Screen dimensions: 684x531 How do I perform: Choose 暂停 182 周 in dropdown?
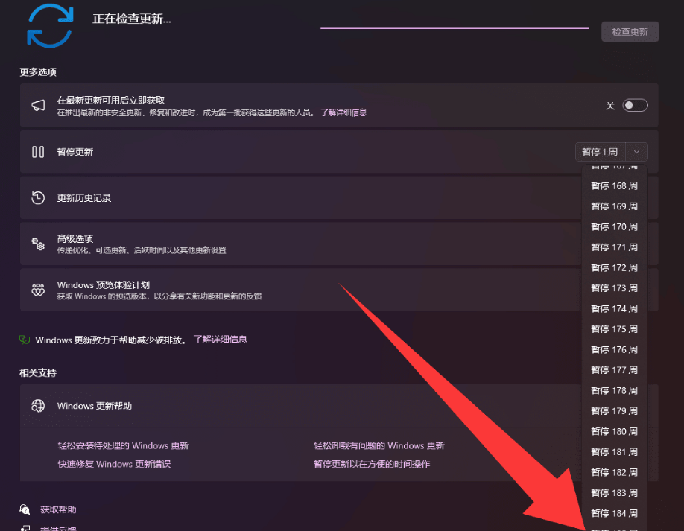tap(614, 473)
